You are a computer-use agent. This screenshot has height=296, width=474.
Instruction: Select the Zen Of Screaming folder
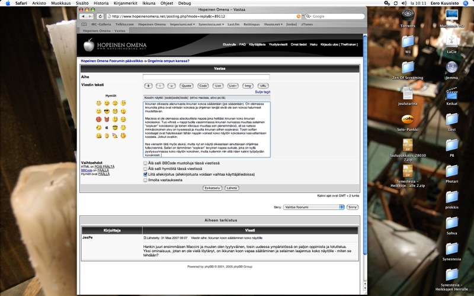point(408,67)
